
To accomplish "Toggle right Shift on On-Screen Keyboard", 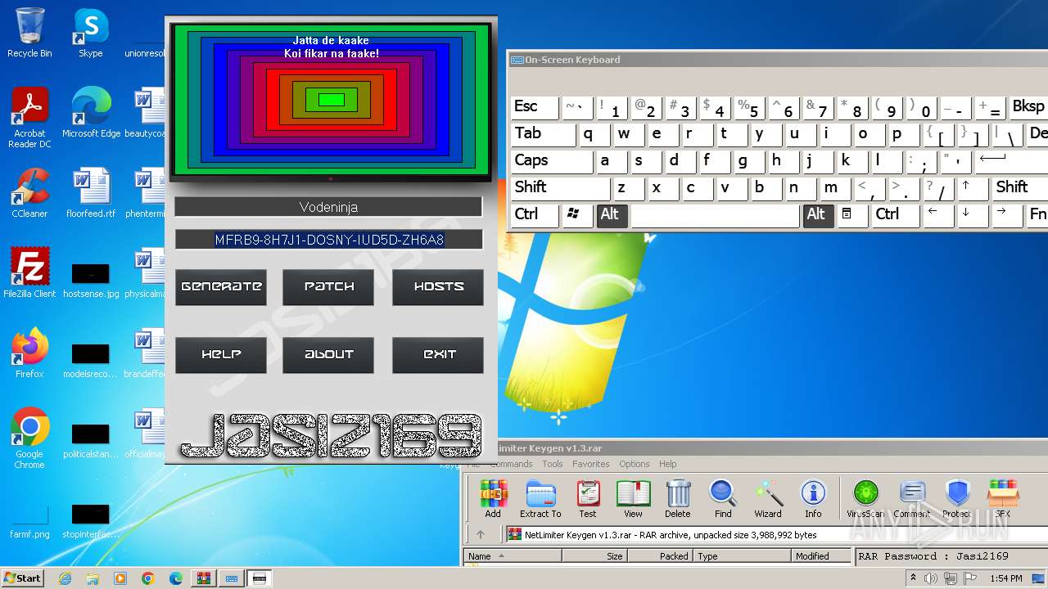I will 1020,188.
